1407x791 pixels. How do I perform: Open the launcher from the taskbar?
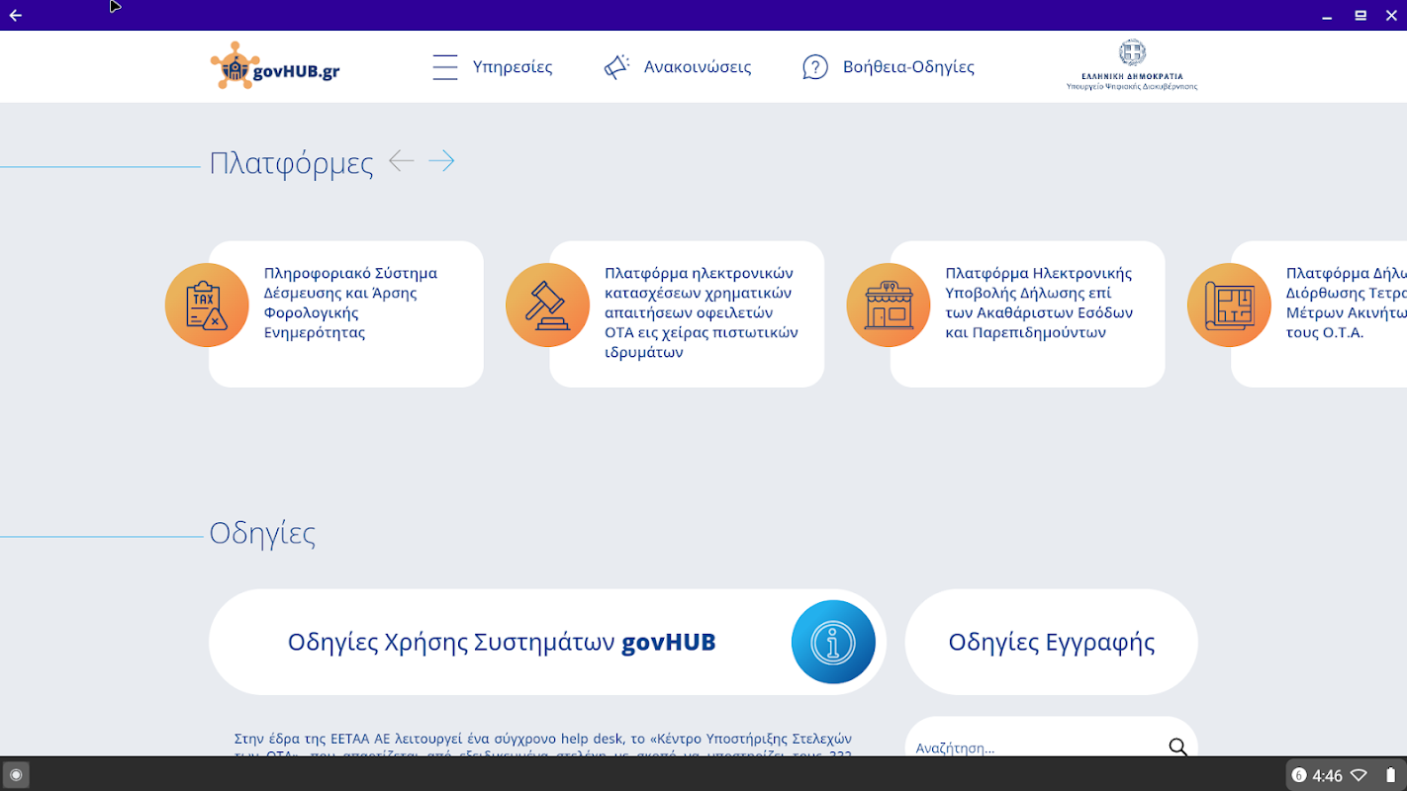click(16, 775)
